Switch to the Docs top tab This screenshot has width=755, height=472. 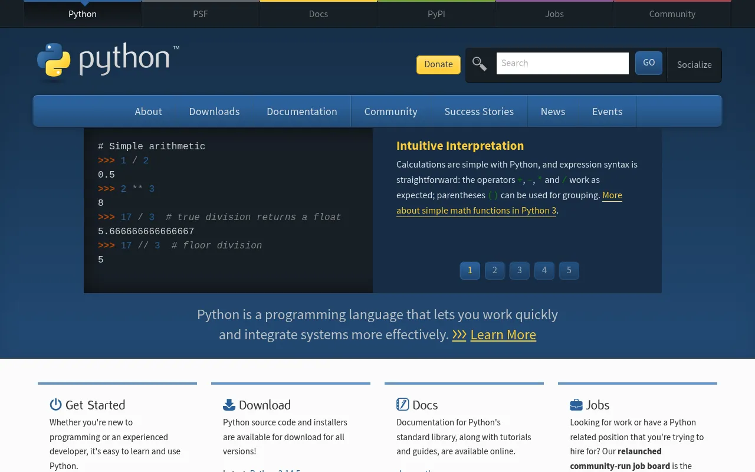tap(319, 14)
